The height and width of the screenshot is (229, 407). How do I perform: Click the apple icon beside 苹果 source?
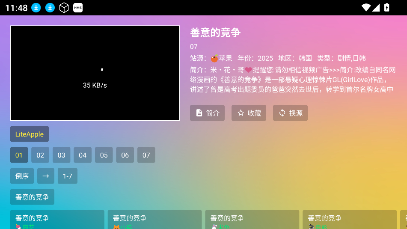(x=214, y=58)
